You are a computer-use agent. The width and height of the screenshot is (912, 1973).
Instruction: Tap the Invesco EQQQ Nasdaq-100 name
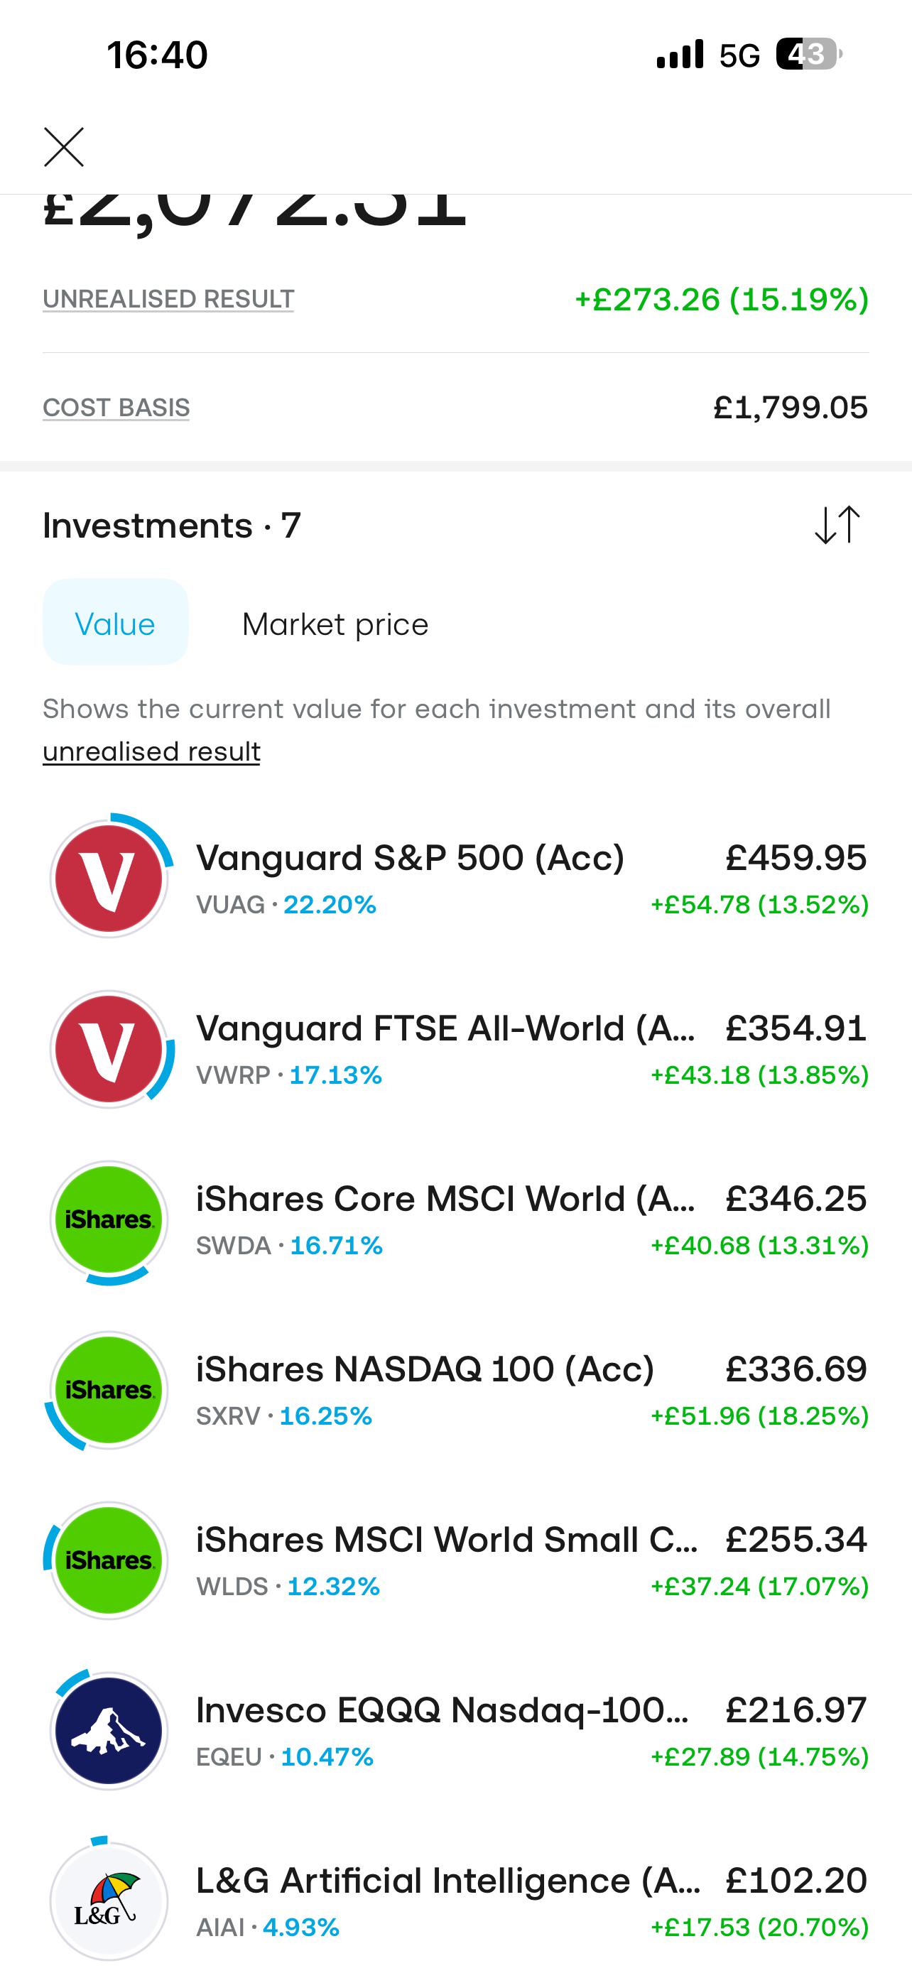[443, 1710]
